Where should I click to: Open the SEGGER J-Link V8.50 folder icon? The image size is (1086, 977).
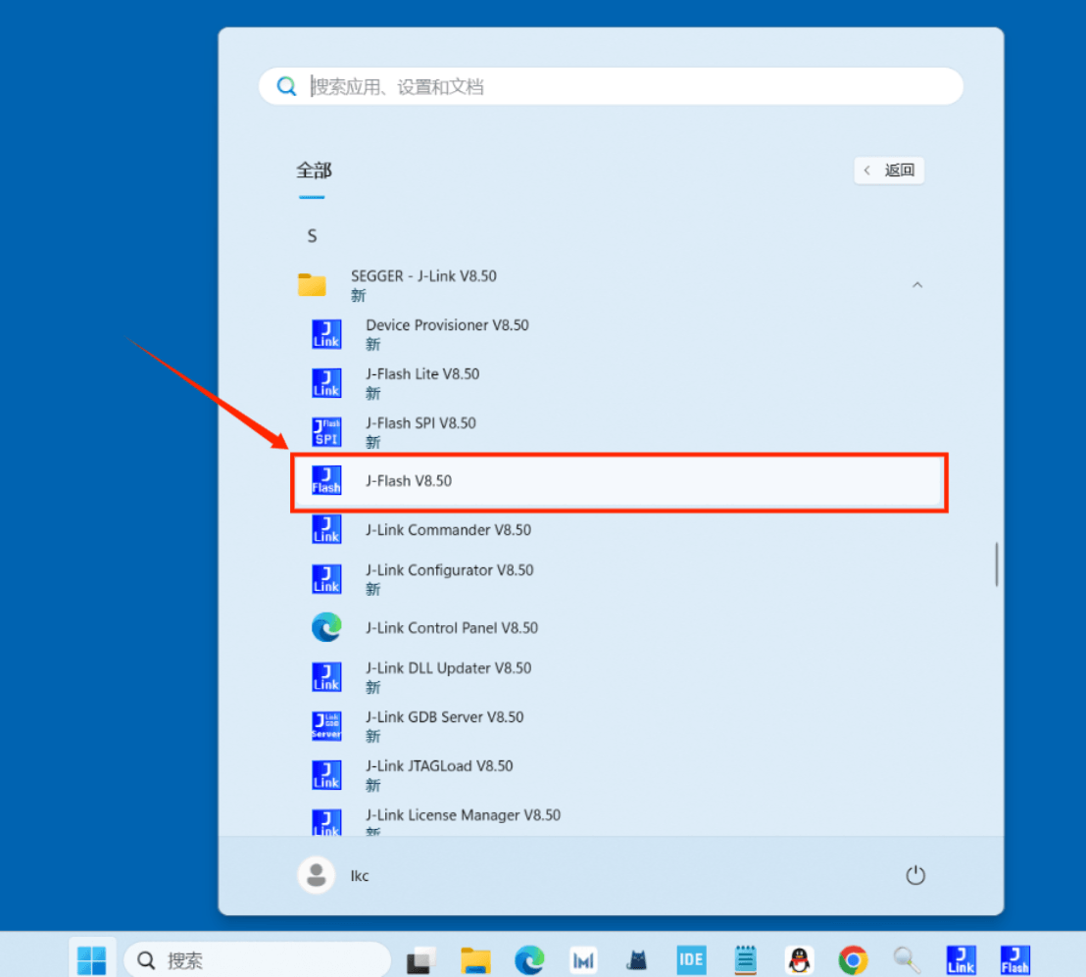pos(312,284)
